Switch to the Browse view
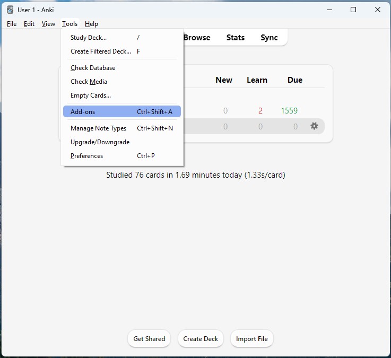Screen dimensions: 391x358 tap(197, 38)
